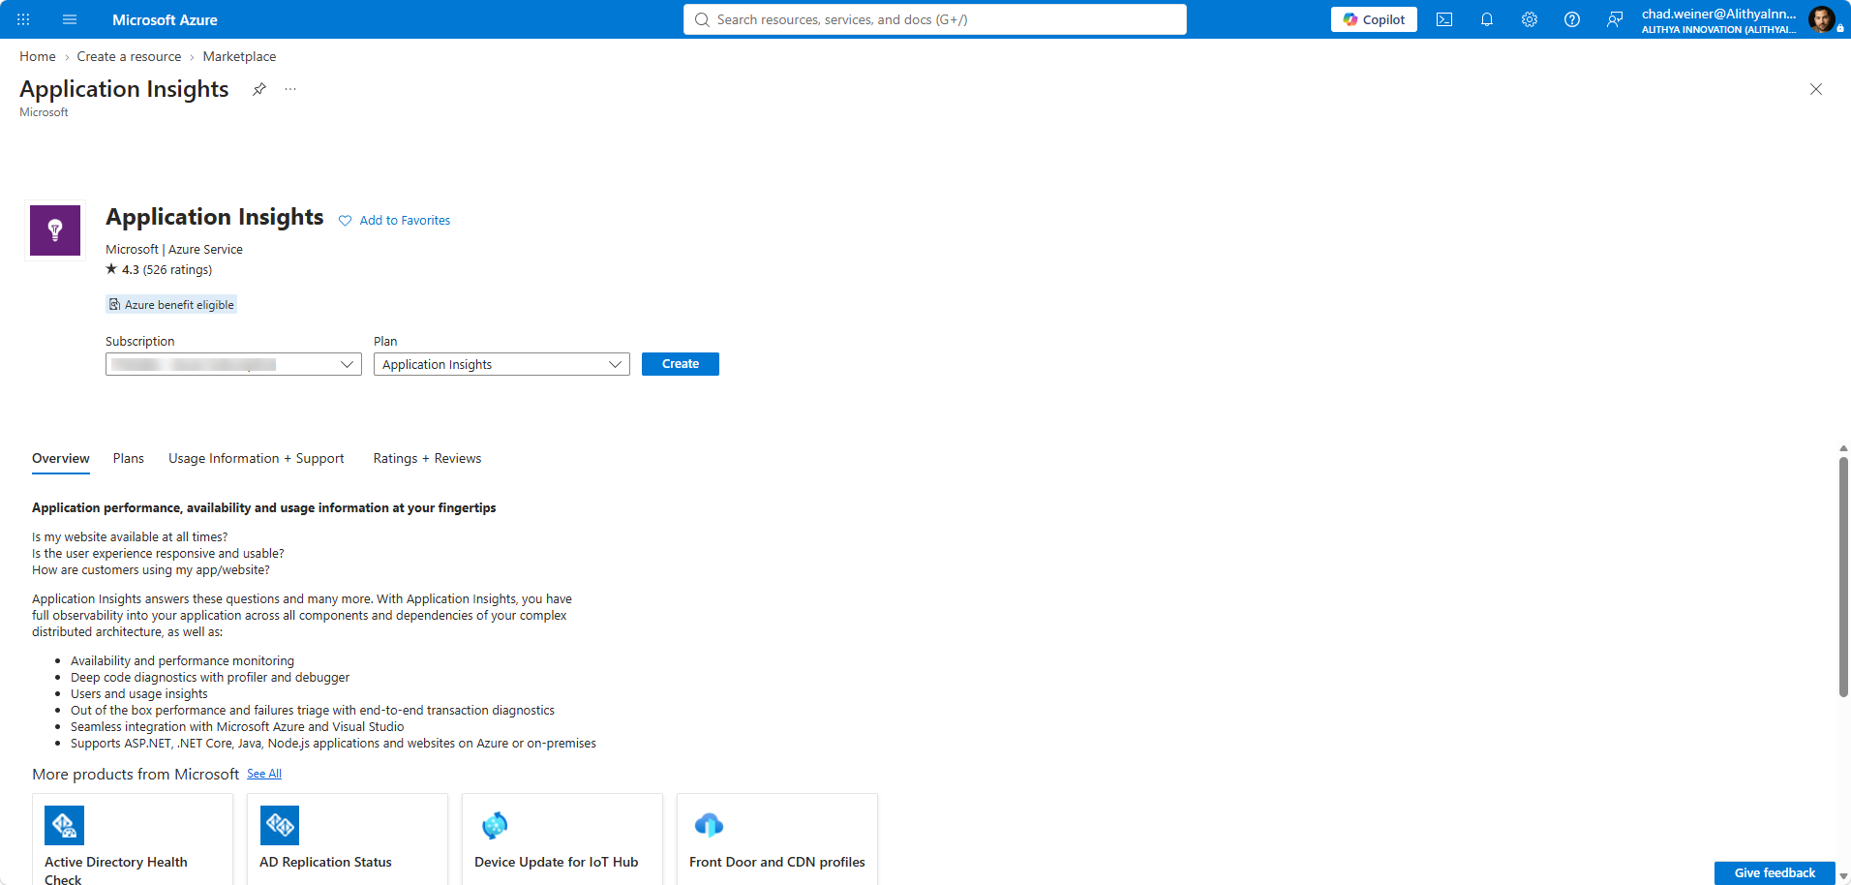This screenshot has width=1851, height=885.
Task: Open the hamburger portal menu
Action: coord(70,19)
